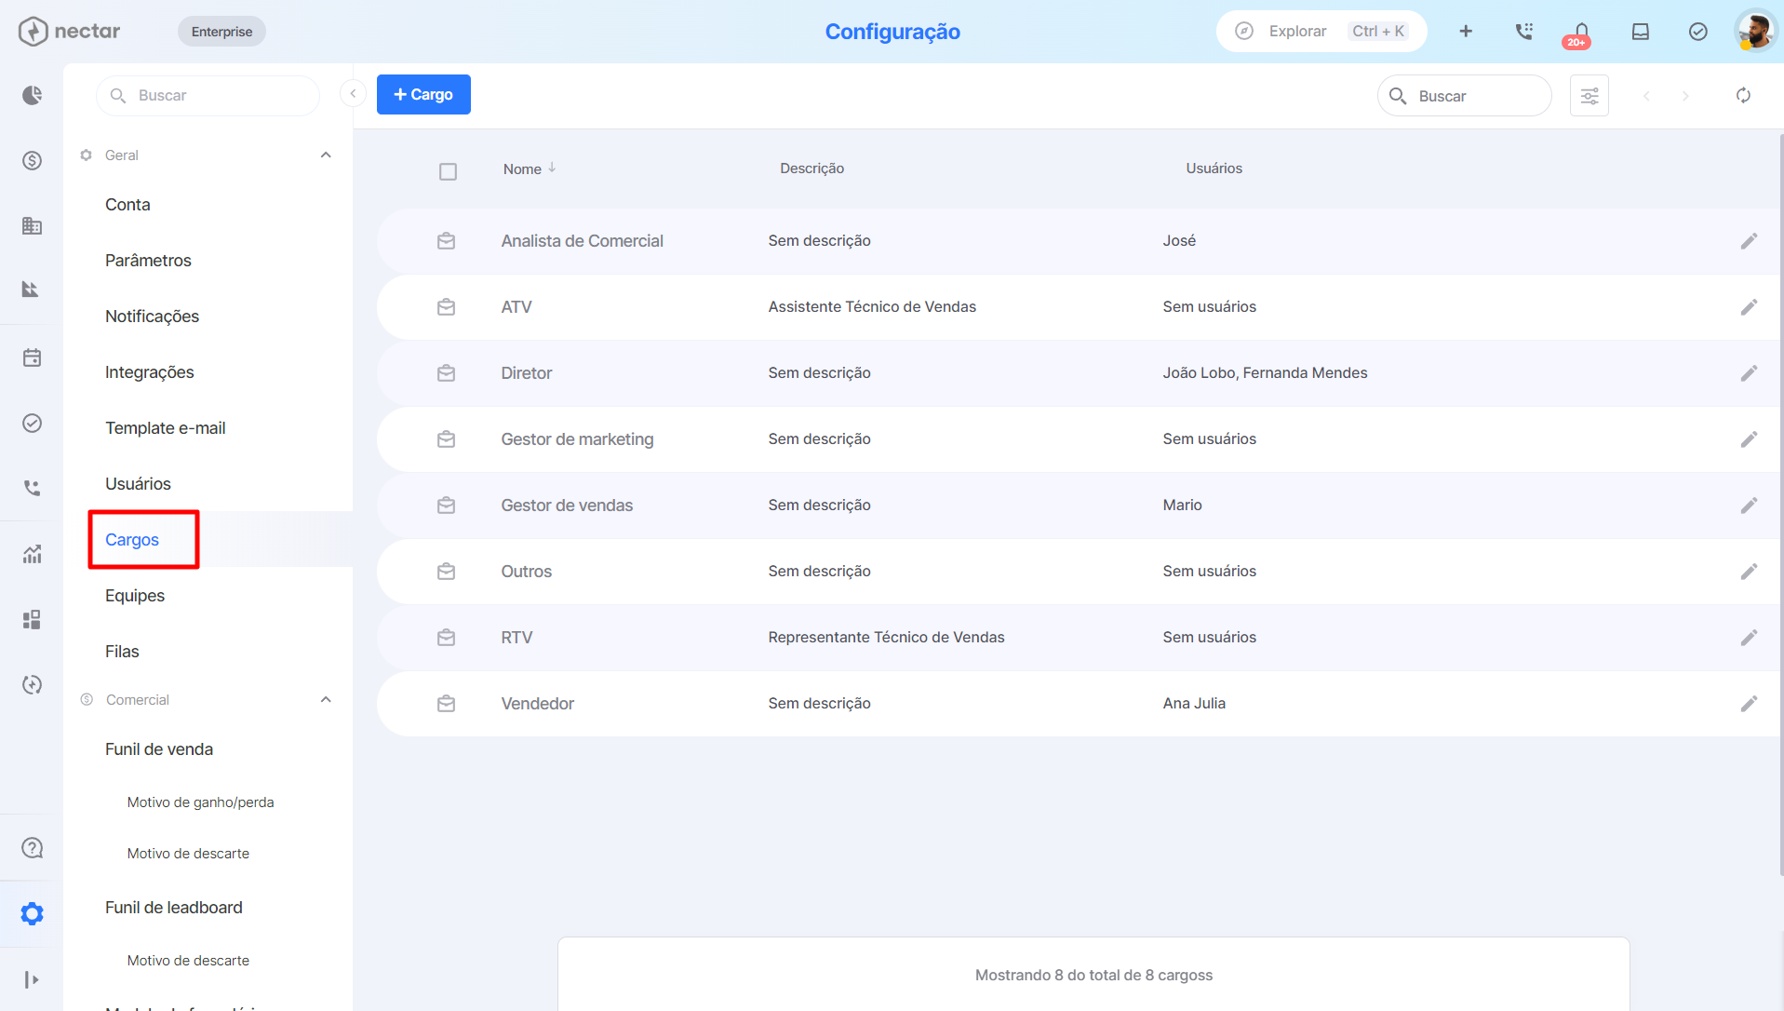Click the Enterprise plan badge

[221, 32]
